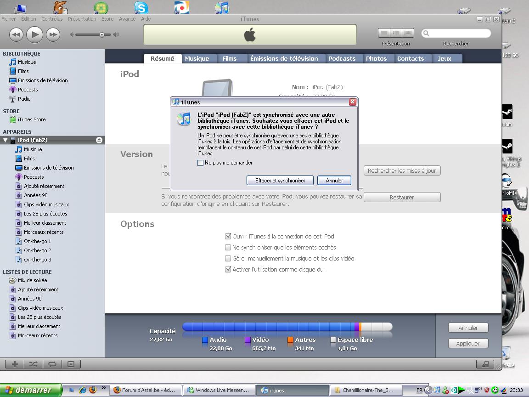Open the Photos tab

tap(376, 58)
